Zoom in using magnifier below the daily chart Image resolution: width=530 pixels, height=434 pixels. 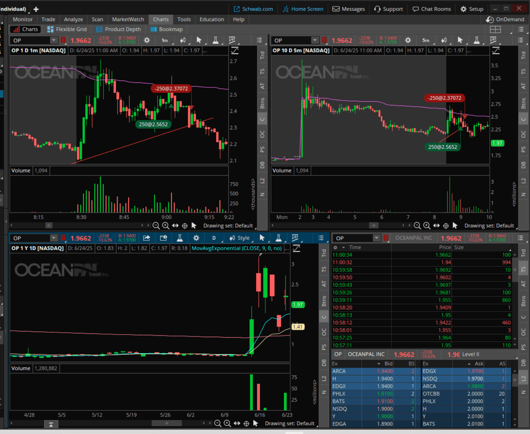pyautogui.click(x=227, y=423)
